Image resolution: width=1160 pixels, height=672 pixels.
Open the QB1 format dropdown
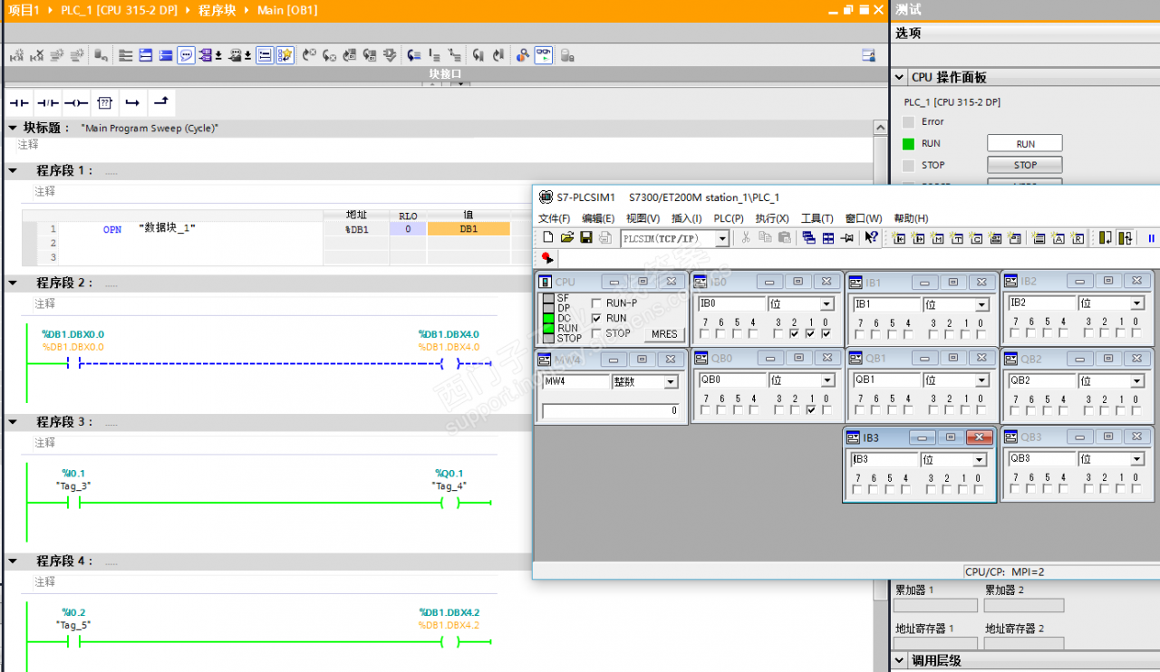980,380
